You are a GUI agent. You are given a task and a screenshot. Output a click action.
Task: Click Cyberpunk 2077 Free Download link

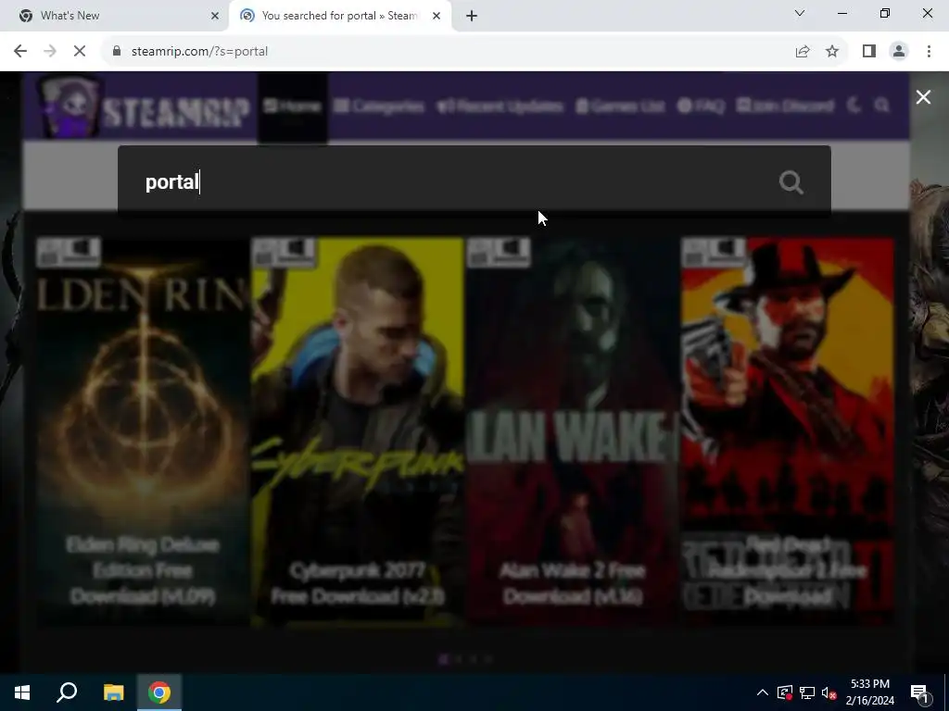358,583
